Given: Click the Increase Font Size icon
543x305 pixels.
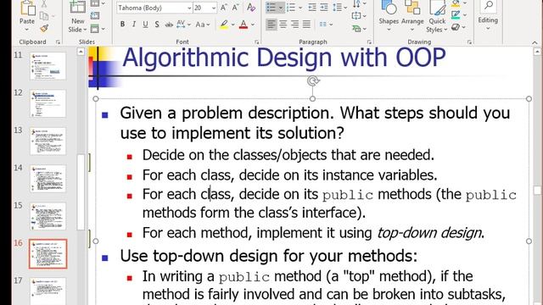Looking at the screenshot, I should (224, 8).
